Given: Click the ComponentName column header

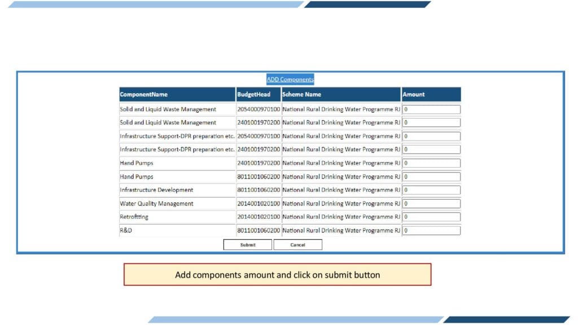Looking at the screenshot, I should click(147, 94).
